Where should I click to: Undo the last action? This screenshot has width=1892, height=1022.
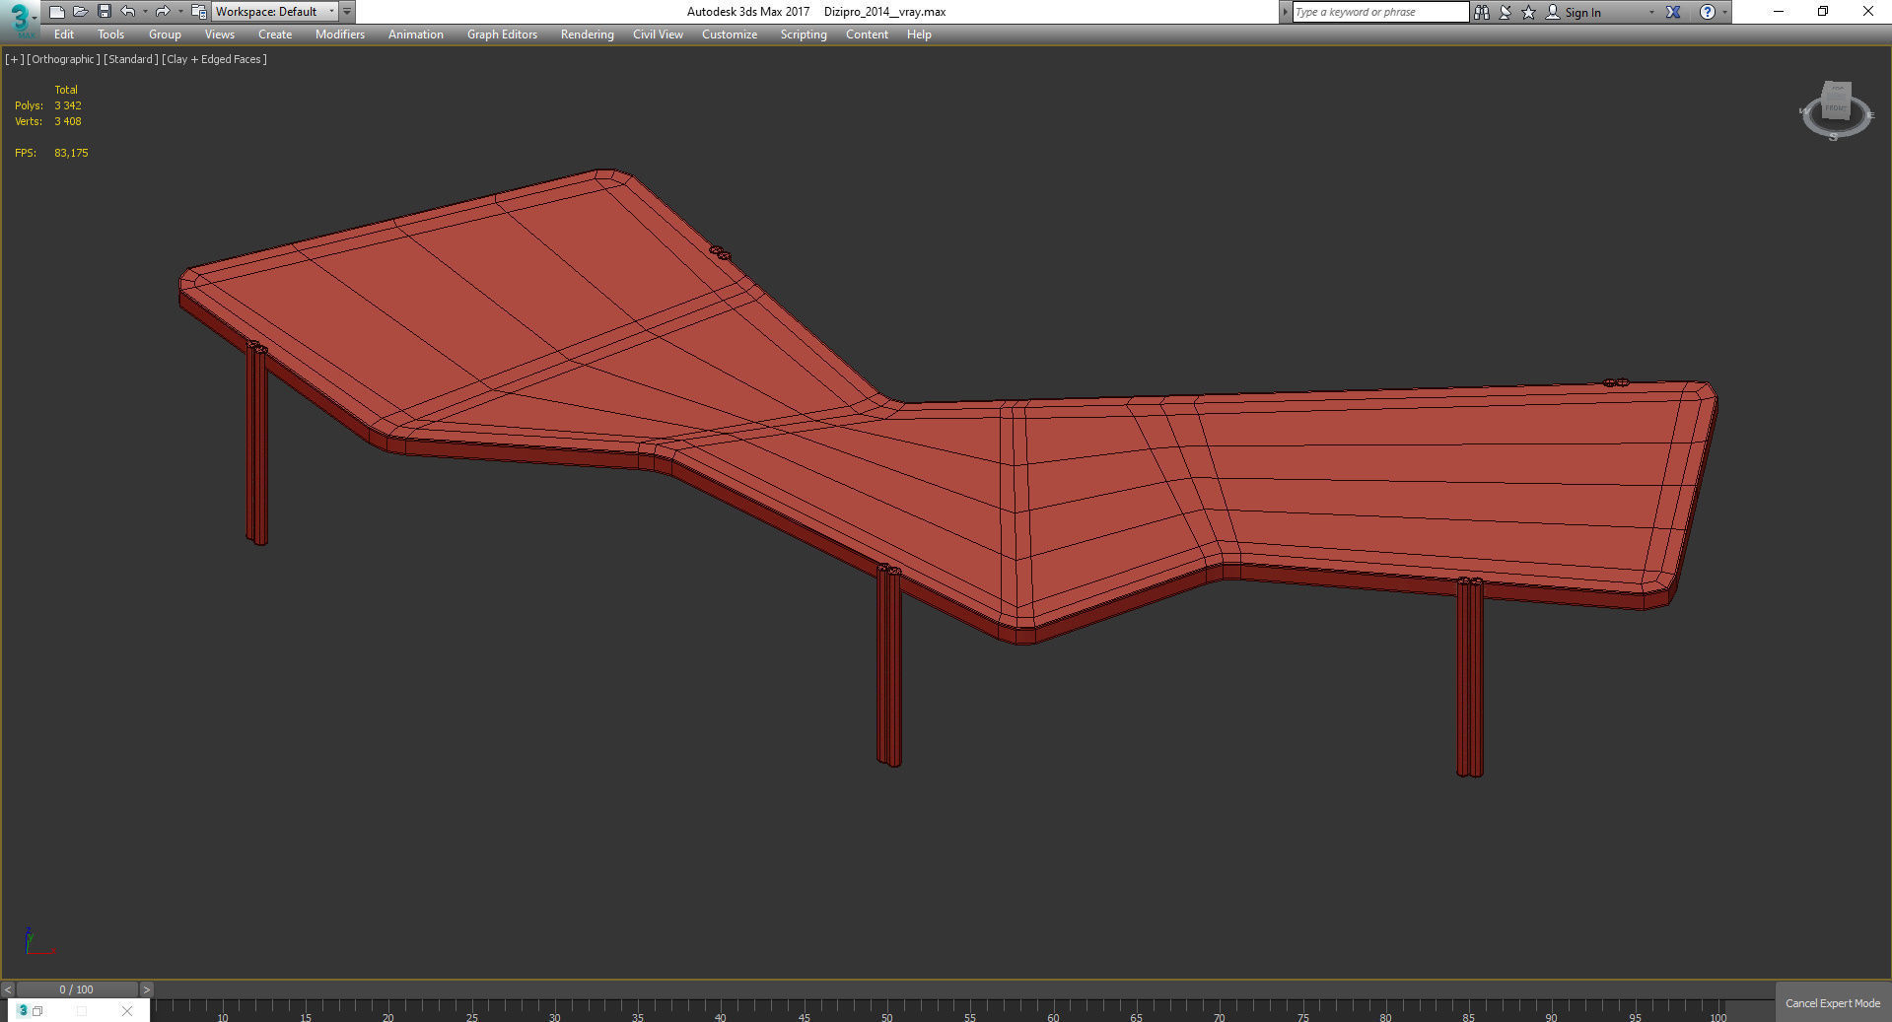click(128, 12)
